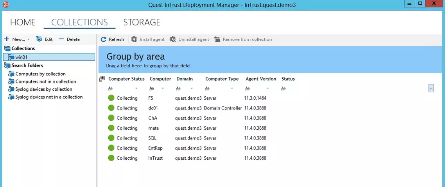Open the Computer Status filter dropdown

[136, 88]
